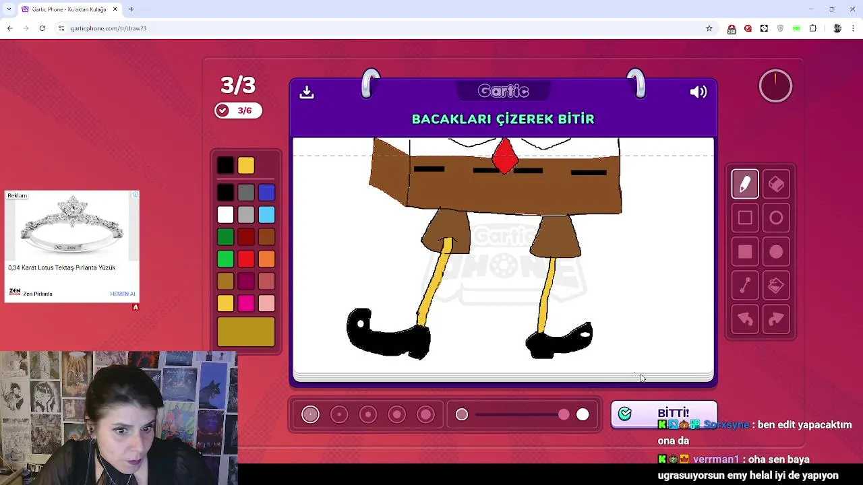The height and width of the screenshot is (485, 863).
Task: Select the second smallest brush size
Action: tap(339, 414)
